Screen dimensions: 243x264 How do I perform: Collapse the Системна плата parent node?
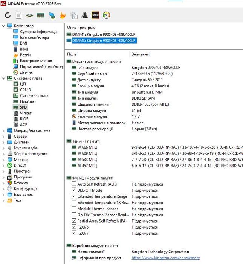point(3,78)
